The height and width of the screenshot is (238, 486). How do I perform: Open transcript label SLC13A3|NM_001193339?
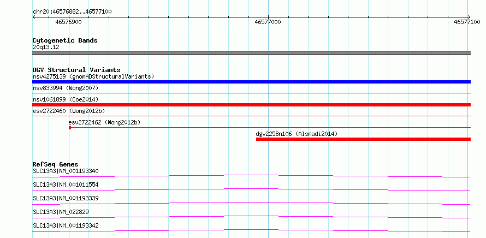[x=66, y=198]
